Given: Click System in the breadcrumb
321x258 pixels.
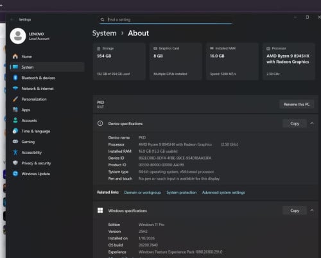Looking at the screenshot, I should [x=105, y=33].
